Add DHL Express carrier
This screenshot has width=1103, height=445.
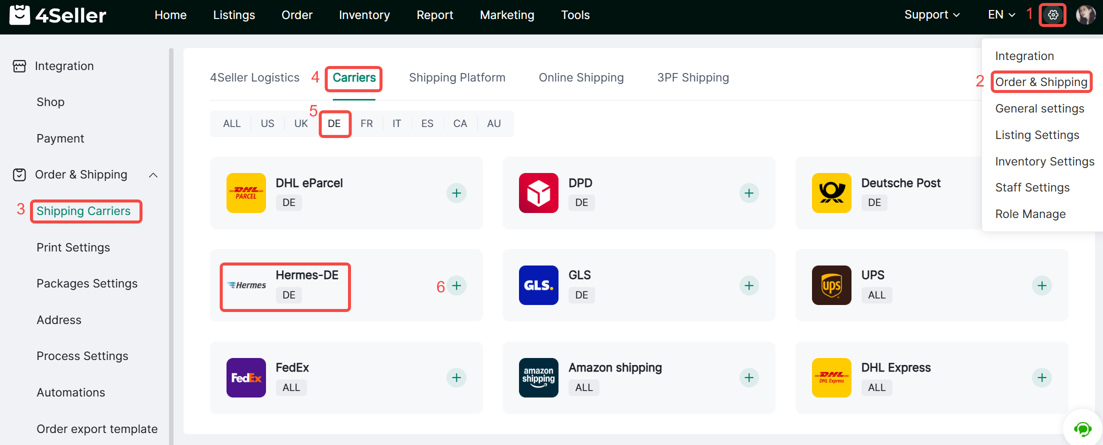point(1041,377)
